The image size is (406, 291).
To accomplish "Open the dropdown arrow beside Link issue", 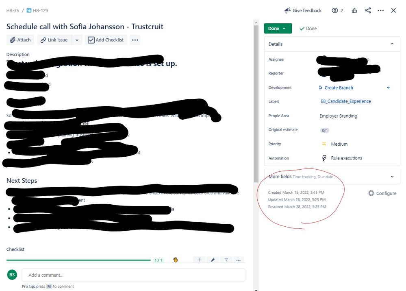I will [77, 40].
